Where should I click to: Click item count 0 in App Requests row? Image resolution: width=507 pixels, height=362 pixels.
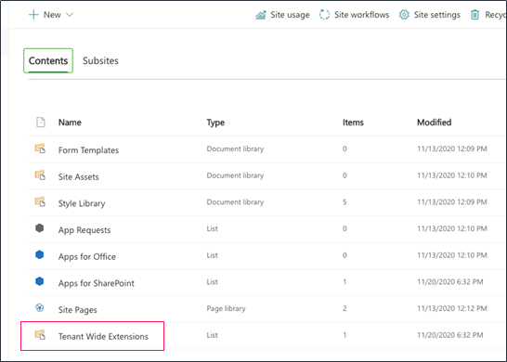pos(344,229)
